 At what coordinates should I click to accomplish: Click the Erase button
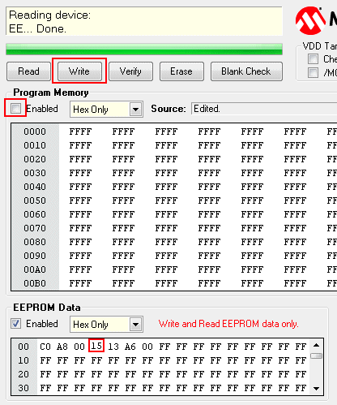[181, 71]
